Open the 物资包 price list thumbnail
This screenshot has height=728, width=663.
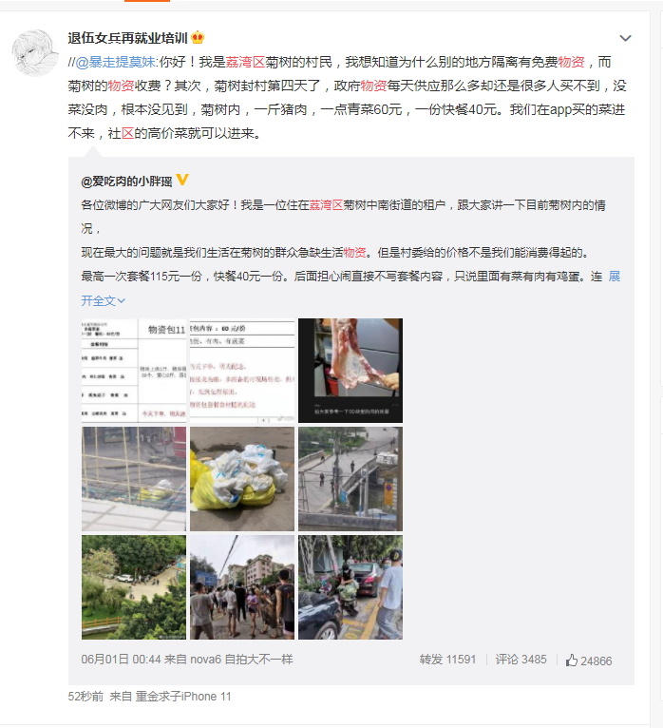(x=134, y=371)
